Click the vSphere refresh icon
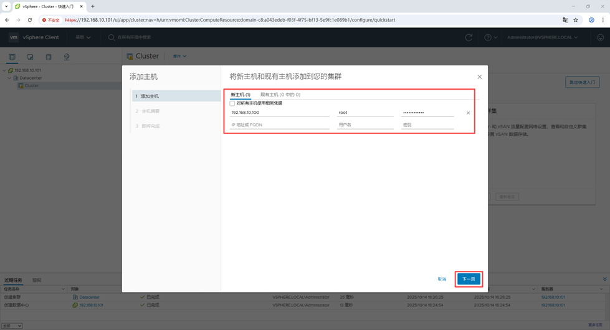The image size is (610, 330). [x=469, y=37]
